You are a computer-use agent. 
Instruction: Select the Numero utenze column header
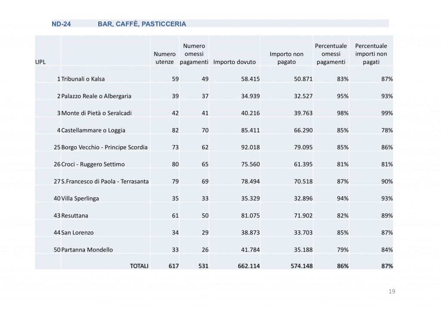(165, 58)
